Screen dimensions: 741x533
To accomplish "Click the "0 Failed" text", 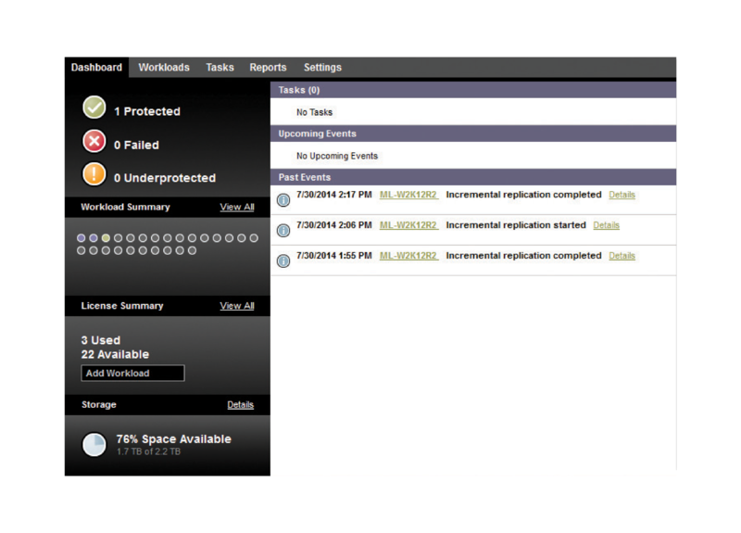I will point(136,146).
